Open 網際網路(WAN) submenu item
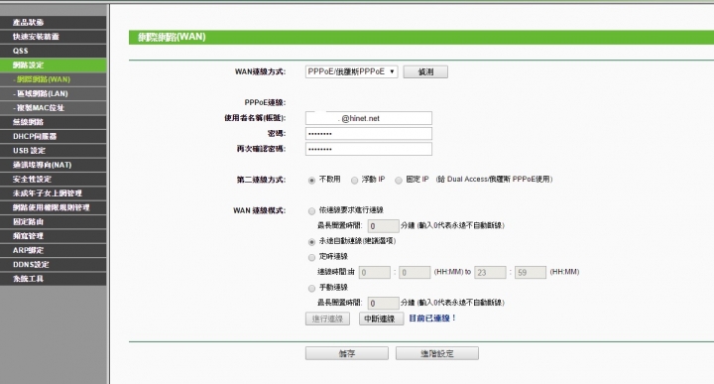The width and height of the screenshot is (714, 384). tap(54, 79)
